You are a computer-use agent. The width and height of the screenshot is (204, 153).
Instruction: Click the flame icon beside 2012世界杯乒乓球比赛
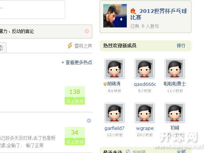[x=133, y=11]
